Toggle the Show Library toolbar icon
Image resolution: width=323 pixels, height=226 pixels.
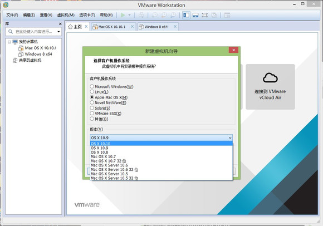(x=186, y=15)
